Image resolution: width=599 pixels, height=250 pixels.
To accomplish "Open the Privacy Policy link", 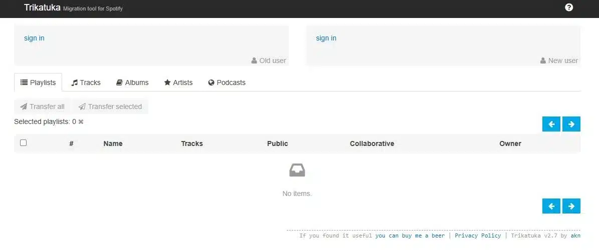I will 478,235.
